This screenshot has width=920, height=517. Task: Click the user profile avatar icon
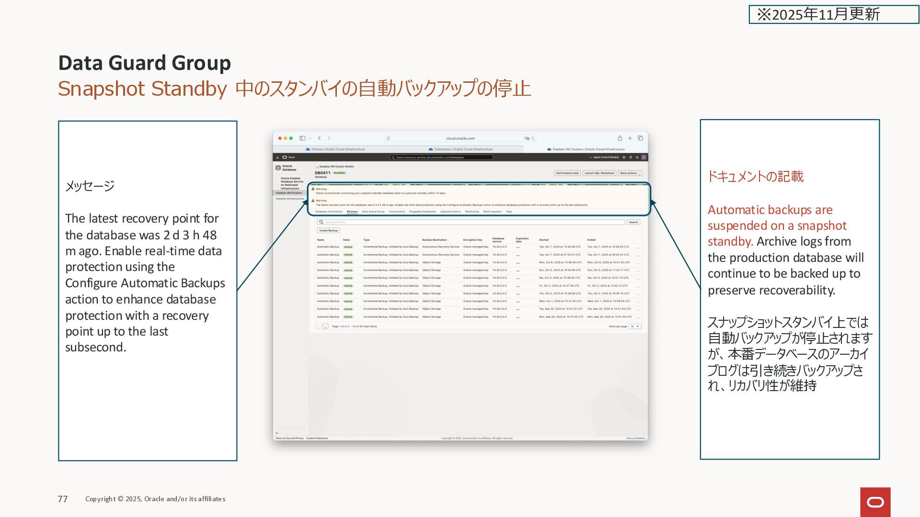pos(644,157)
